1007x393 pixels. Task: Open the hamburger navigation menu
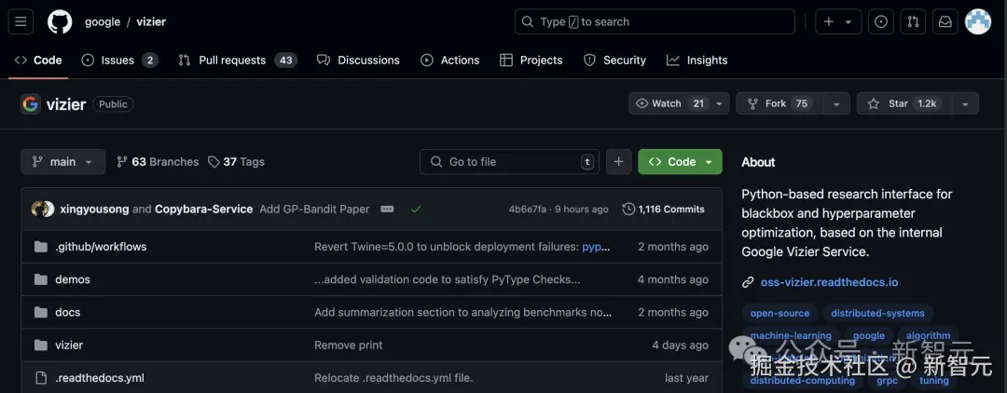click(x=21, y=21)
